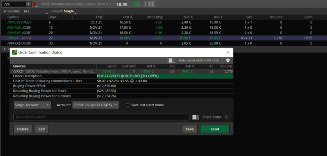327x156 pixels.
Task: Click the /VX symbol input field
Action: (x=14, y=4)
